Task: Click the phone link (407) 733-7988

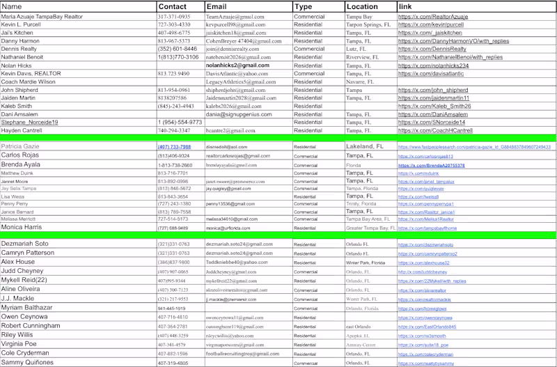Action: (175, 147)
